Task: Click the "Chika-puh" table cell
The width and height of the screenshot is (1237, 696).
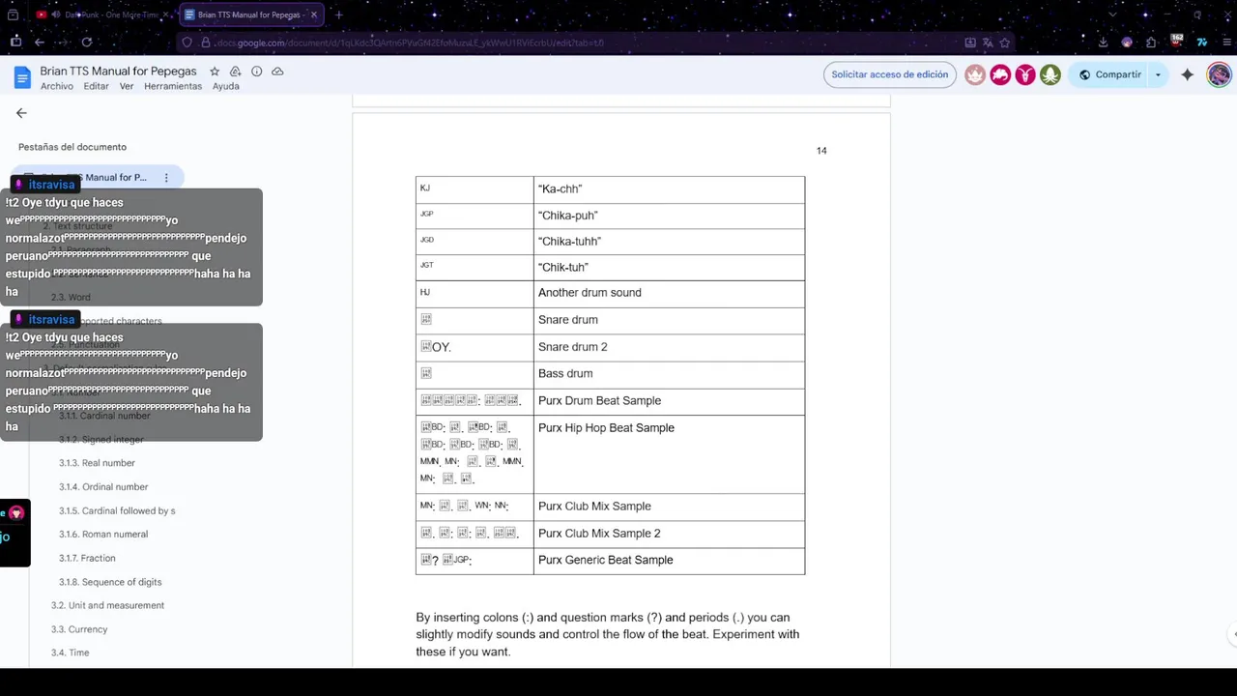Action: click(x=669, y=216)
